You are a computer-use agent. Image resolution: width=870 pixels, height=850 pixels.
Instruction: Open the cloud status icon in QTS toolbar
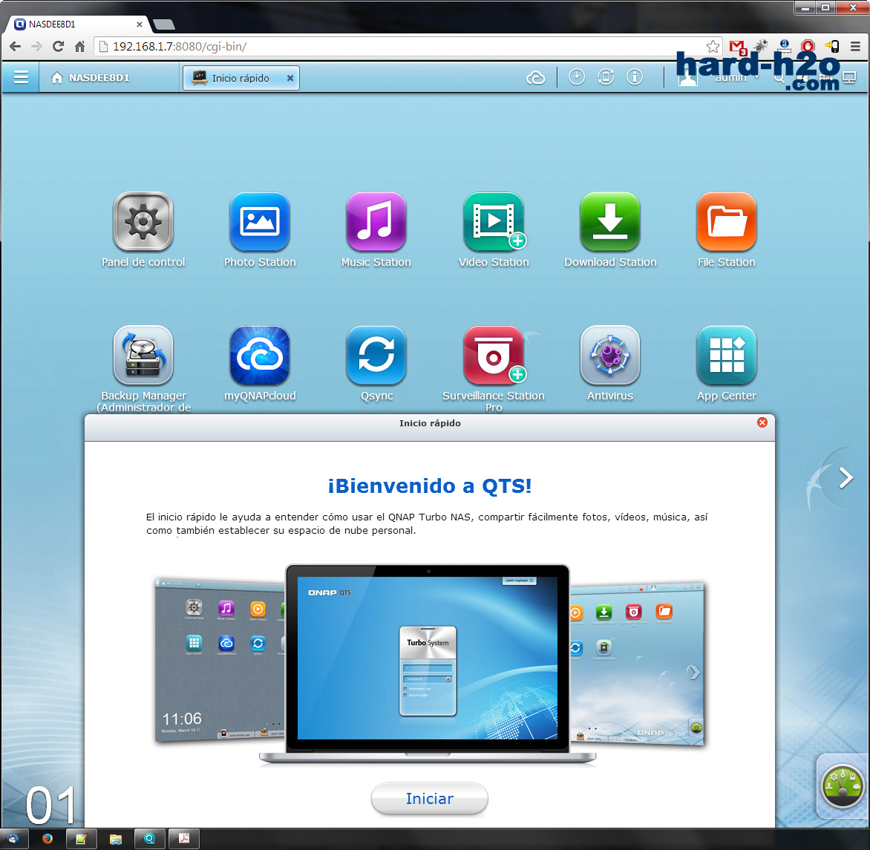point(535,78)
